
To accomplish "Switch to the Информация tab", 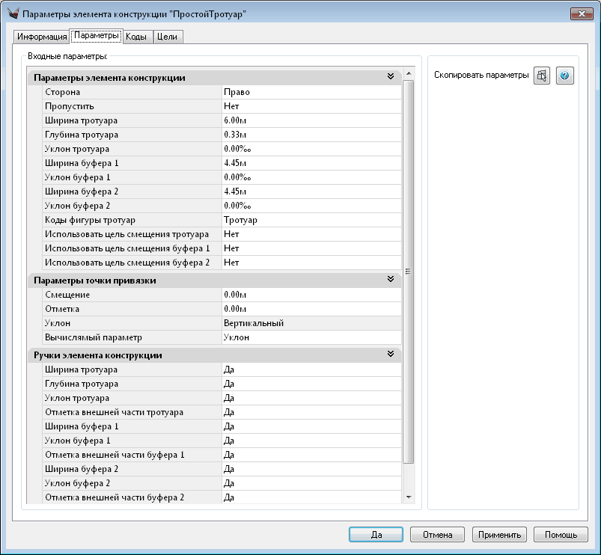I will click(42, 37).
